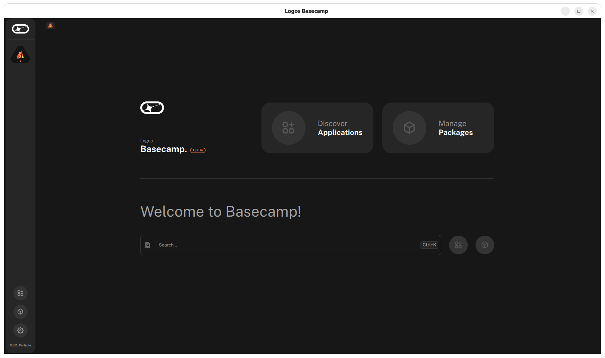Screen dimensions: 605x358
Task: Click the Logos logo in sidebar top
Action: point(21,29)
